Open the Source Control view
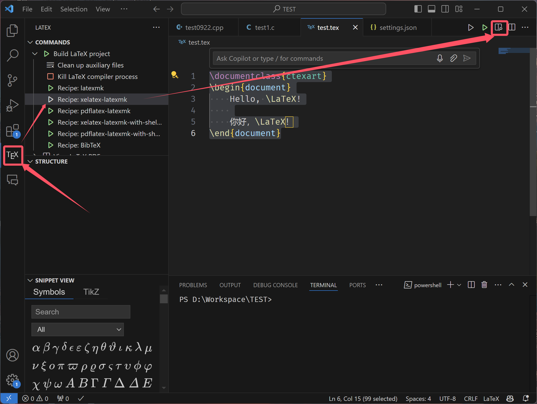537x404 pixels. point(12,80)
